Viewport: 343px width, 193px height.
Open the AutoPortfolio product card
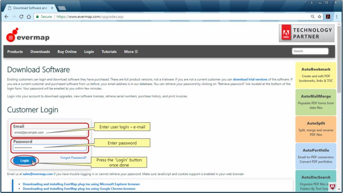316,156
